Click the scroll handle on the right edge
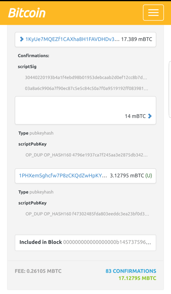 [170, 89]
